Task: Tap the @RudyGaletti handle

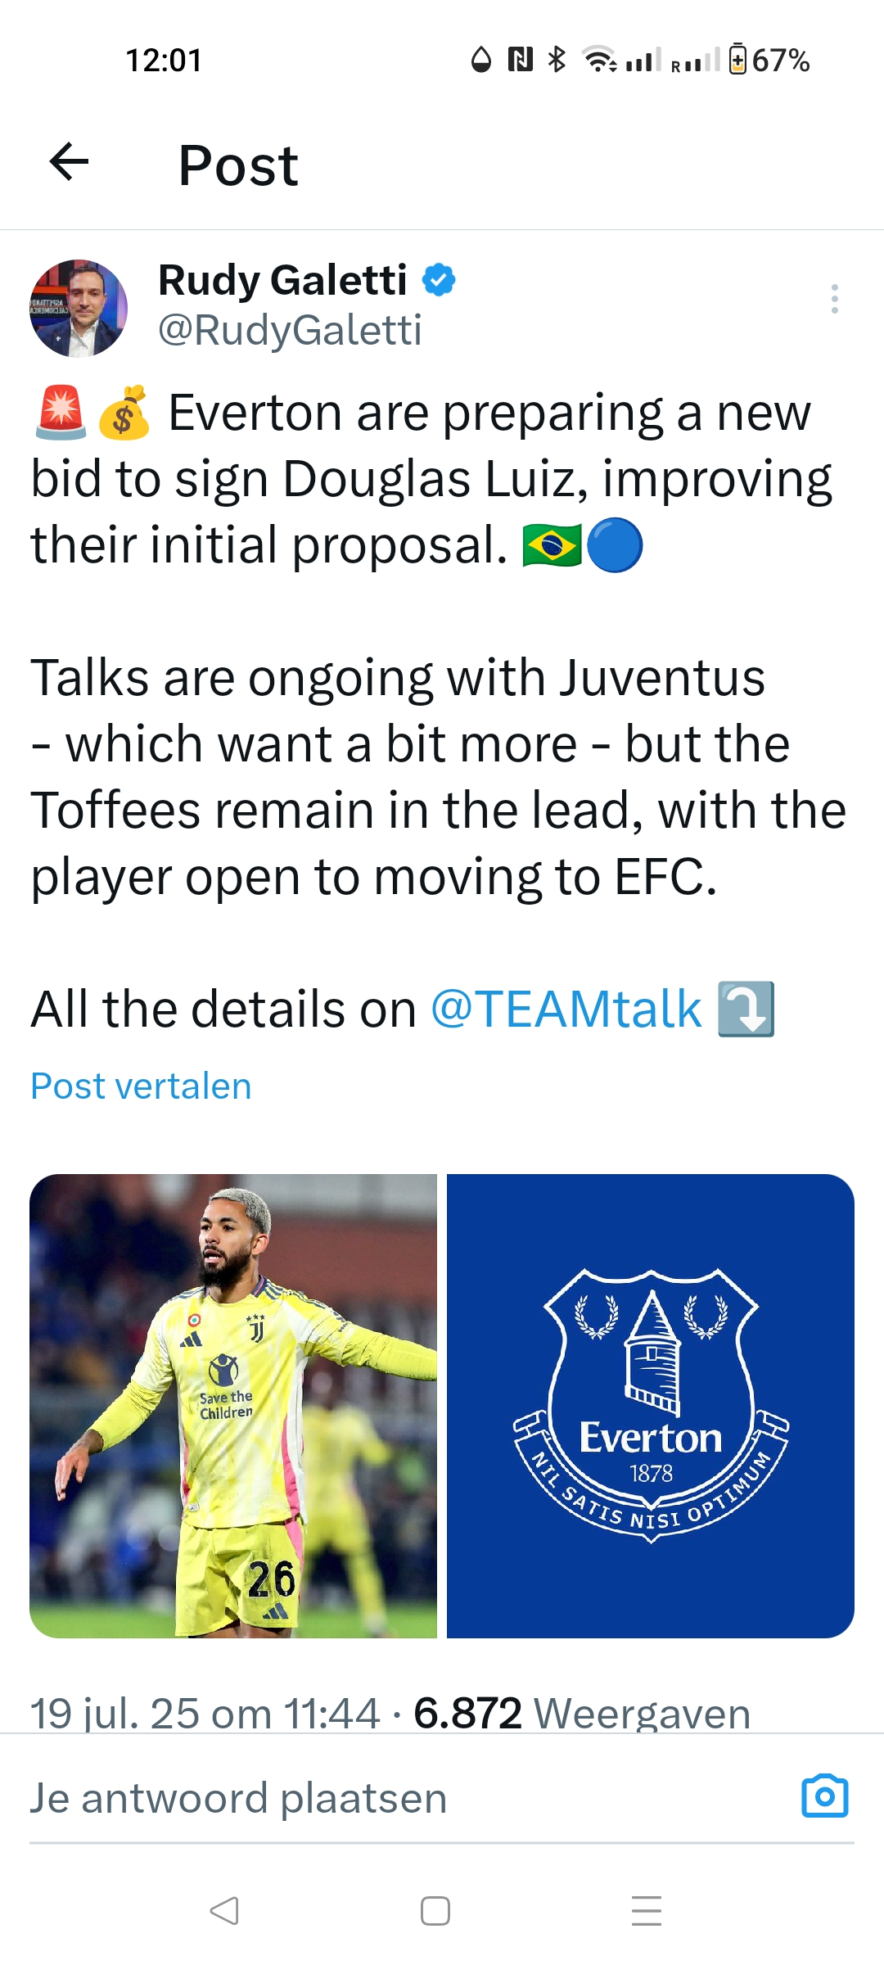Action: (x=290, y=330)
